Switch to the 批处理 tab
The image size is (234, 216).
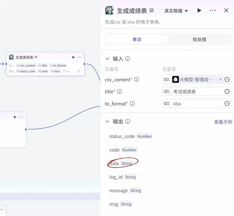click(x=199, y=39)
